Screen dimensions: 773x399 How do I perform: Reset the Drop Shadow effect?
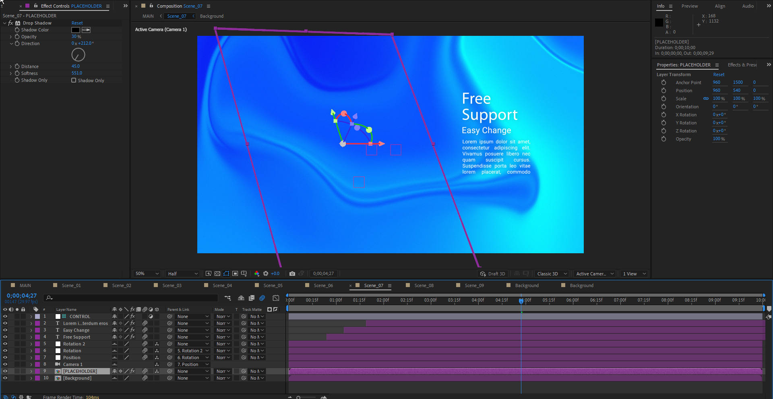pos(77,23)
